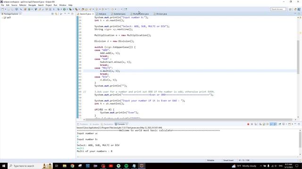Viewport: 302px width, 169px height.
Task: Open the Debug dropdown arrow
Action: point(61,9)
